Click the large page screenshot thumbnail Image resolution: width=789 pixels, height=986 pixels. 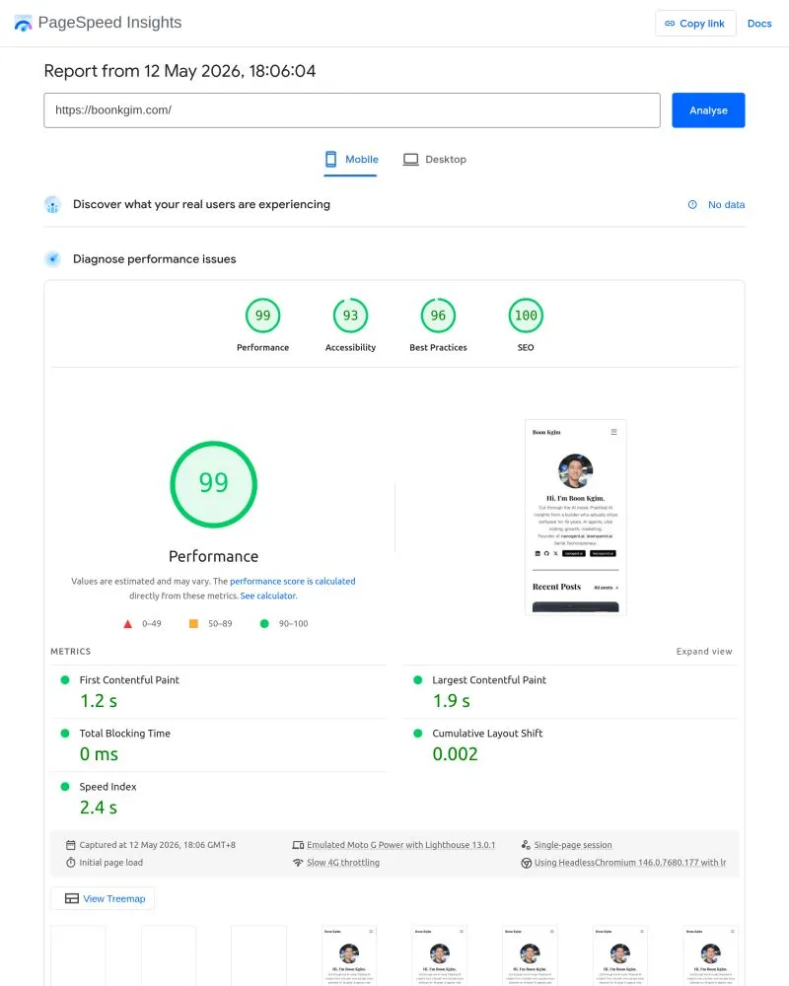[x=576, y=517]
